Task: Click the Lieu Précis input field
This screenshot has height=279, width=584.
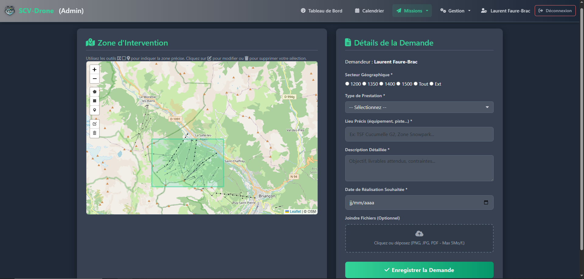Action: point(419,134)
